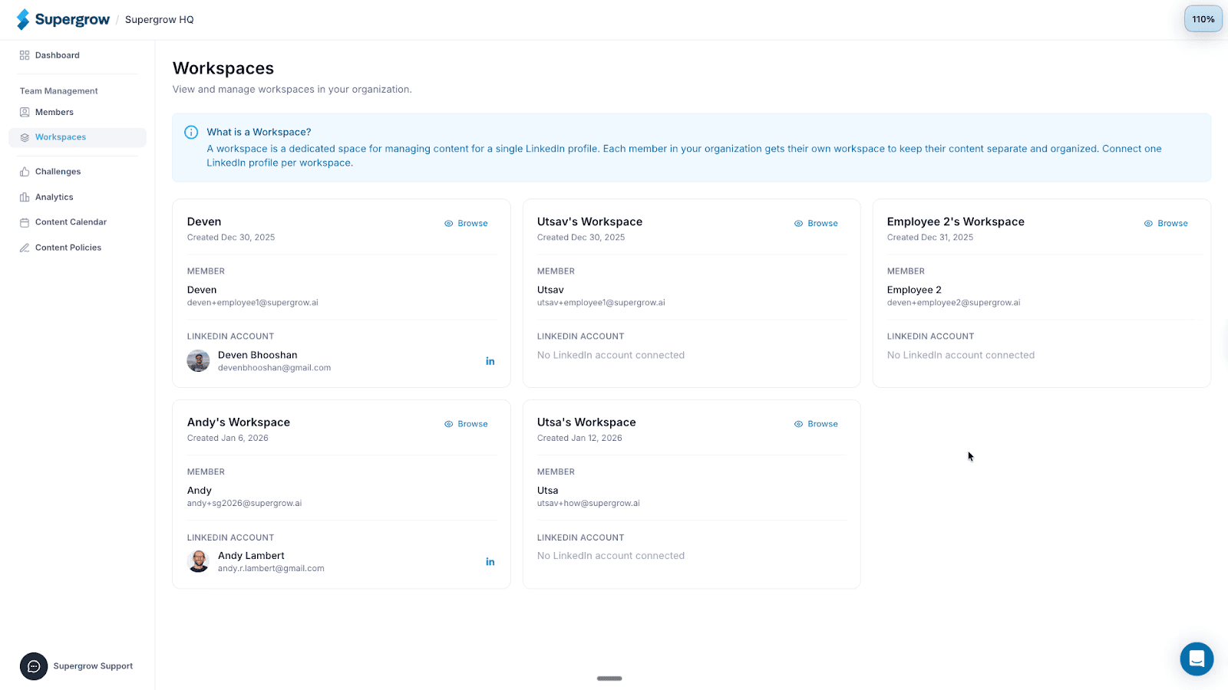Browse Employee 2's Workspace

1166,223
